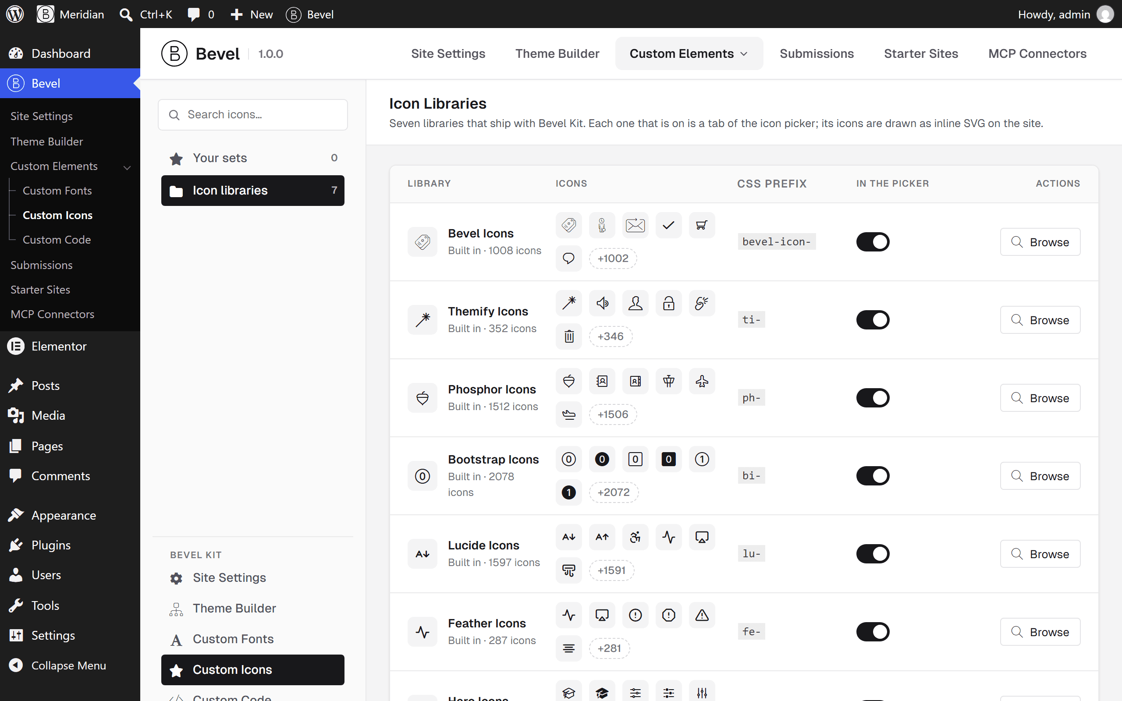The image size is (1122, 701).
Task: Browse the Bevel Icons library
Action: [1040, 242]
